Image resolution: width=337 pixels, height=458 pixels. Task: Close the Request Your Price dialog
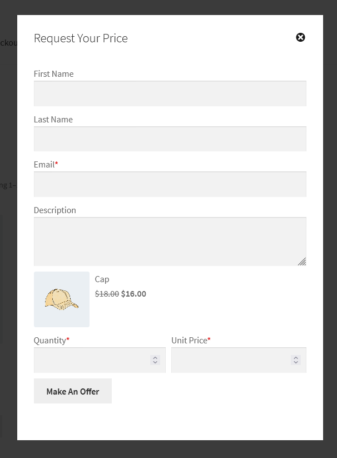click(300, 37)
